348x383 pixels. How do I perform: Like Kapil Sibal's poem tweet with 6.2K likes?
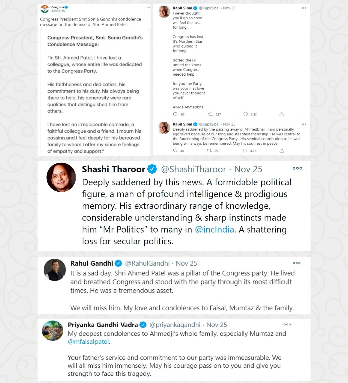[246, 114]
